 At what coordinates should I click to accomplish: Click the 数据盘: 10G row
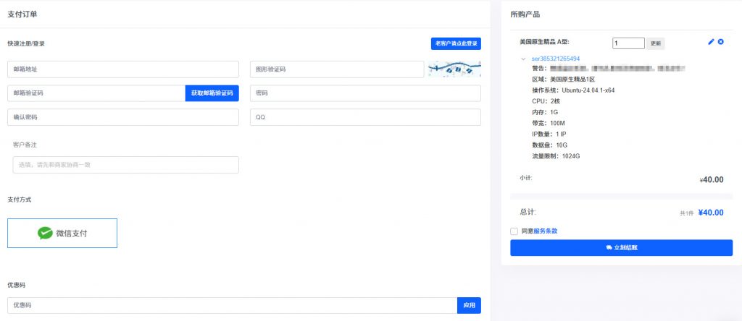549,145
